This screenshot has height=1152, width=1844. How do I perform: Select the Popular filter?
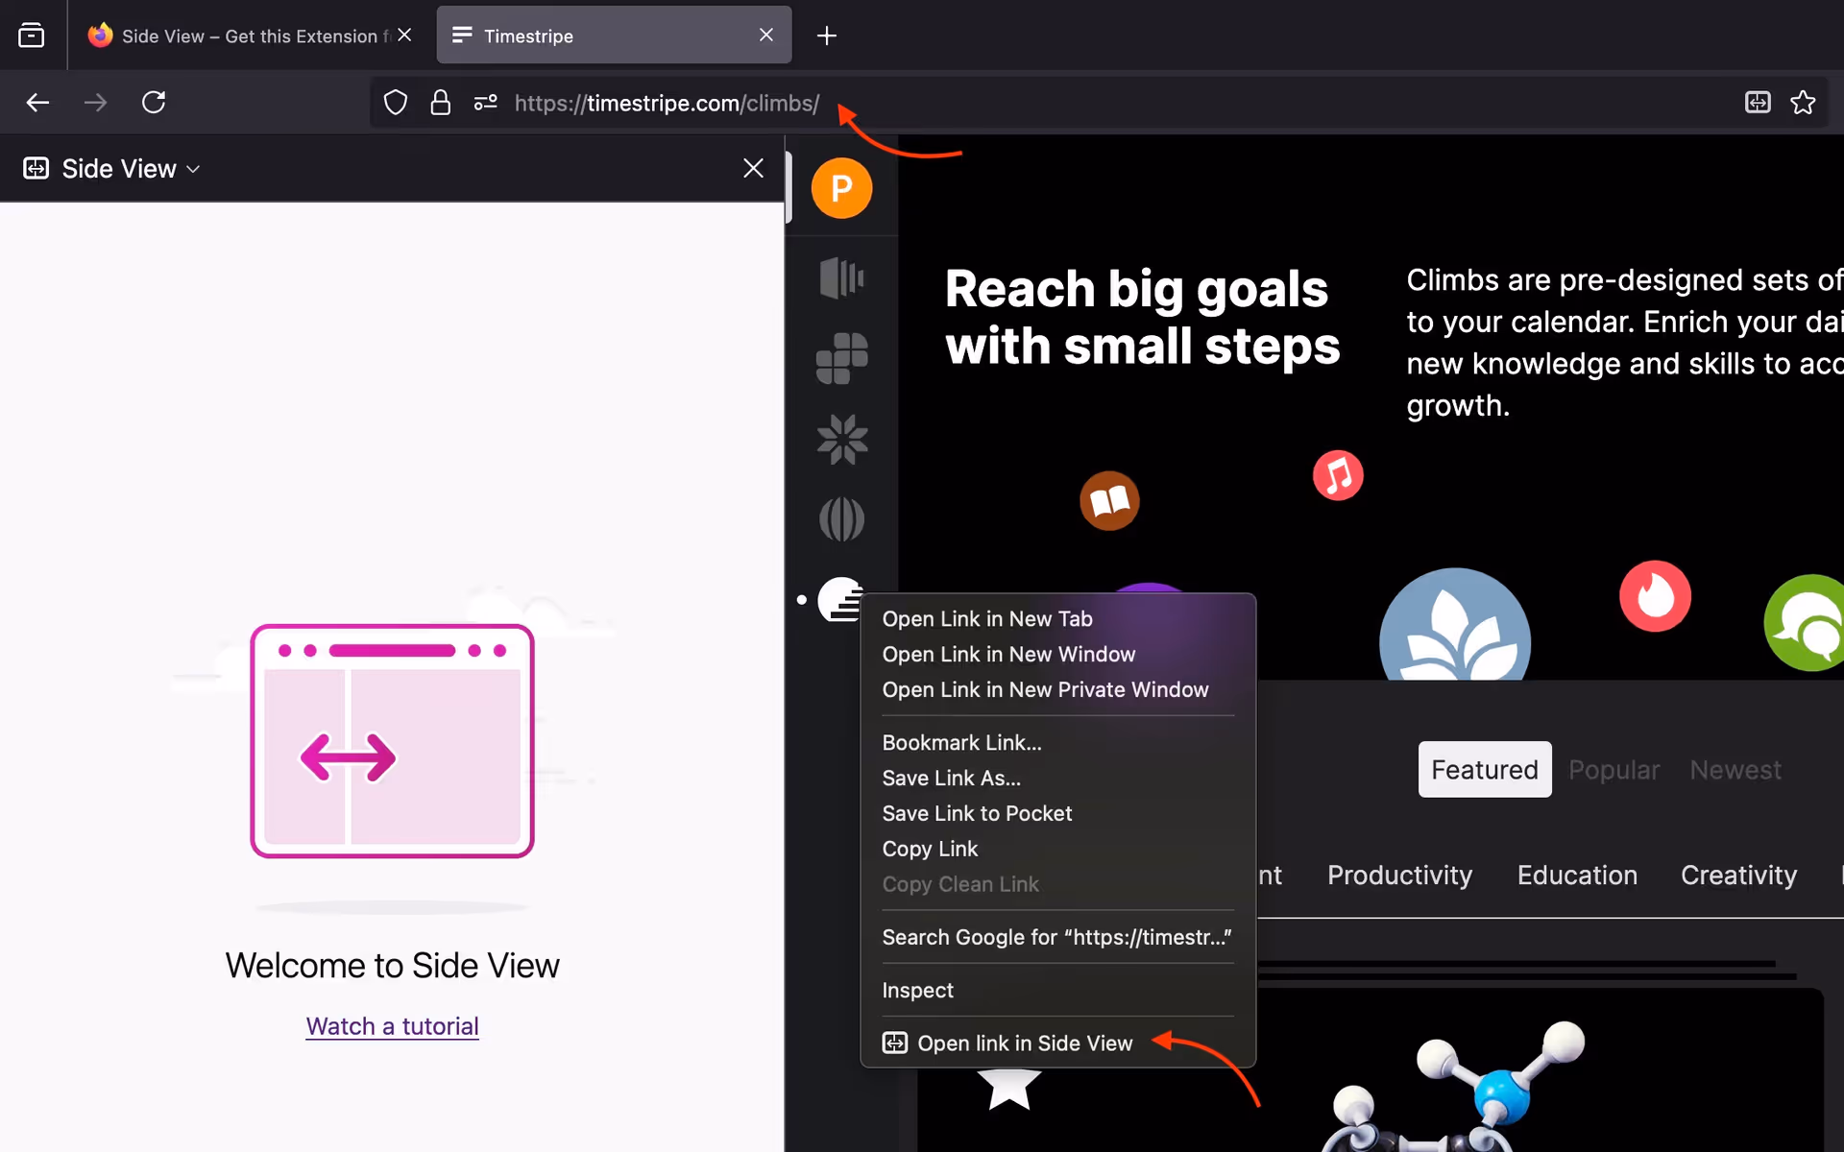click(x=1613, y=770)
